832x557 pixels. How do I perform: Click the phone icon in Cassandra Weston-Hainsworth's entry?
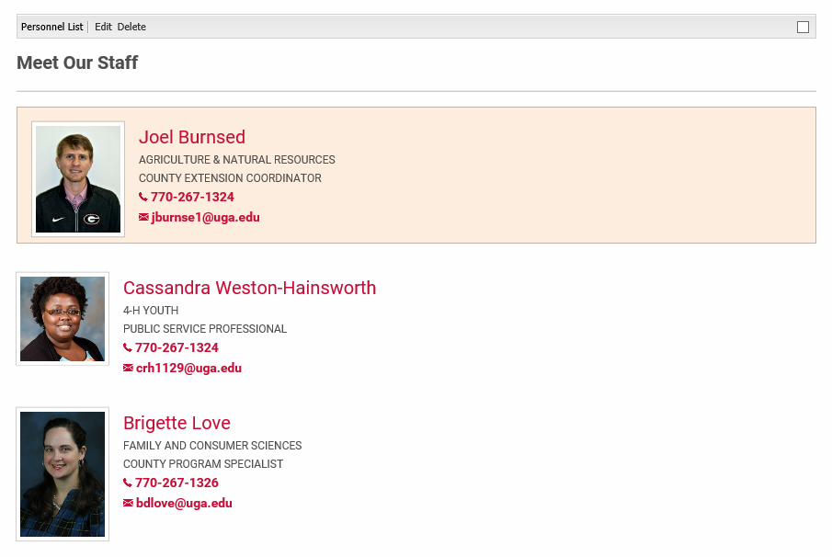(x=128, y=347)
